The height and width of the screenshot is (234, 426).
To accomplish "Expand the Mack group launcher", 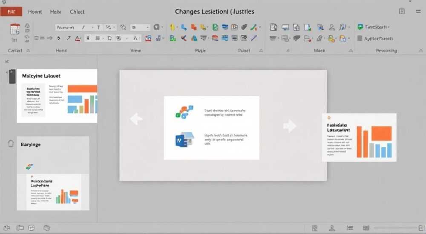I will tap(351, 51).
